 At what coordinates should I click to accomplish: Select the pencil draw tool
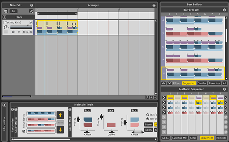pyautogui.click(x=31, y=11)
